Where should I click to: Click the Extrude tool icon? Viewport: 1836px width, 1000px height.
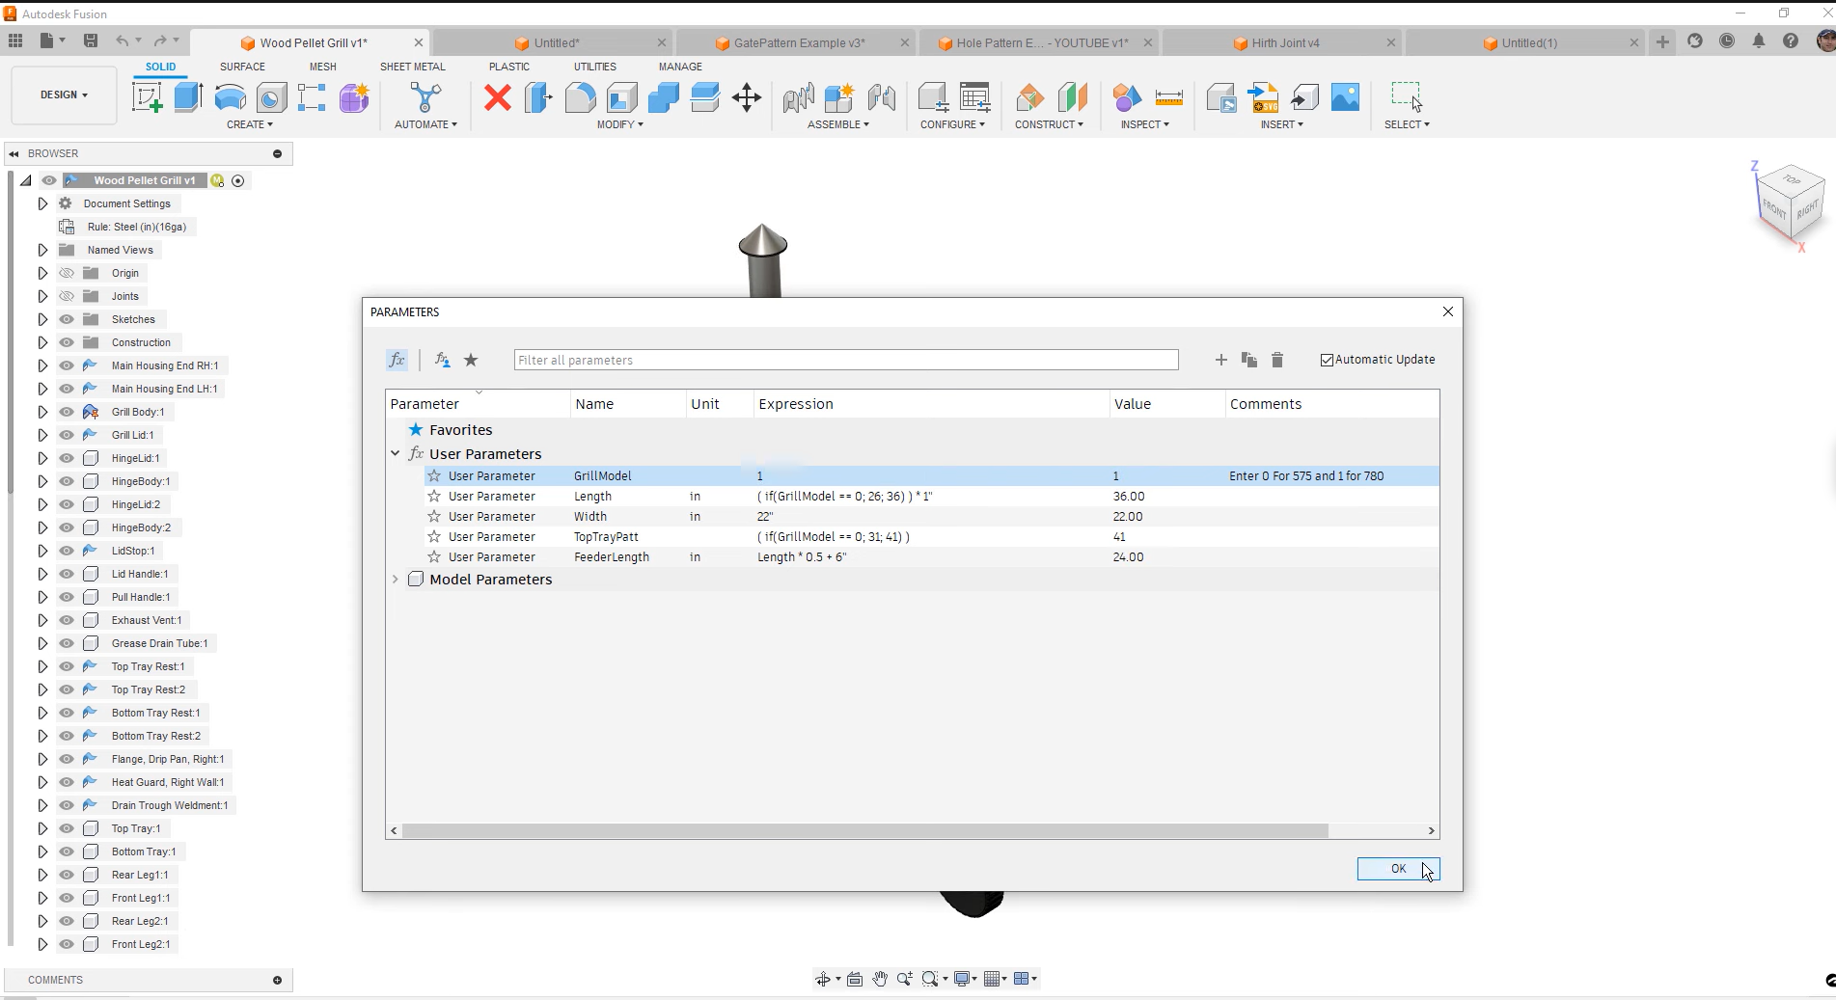[x=188, y=97]
